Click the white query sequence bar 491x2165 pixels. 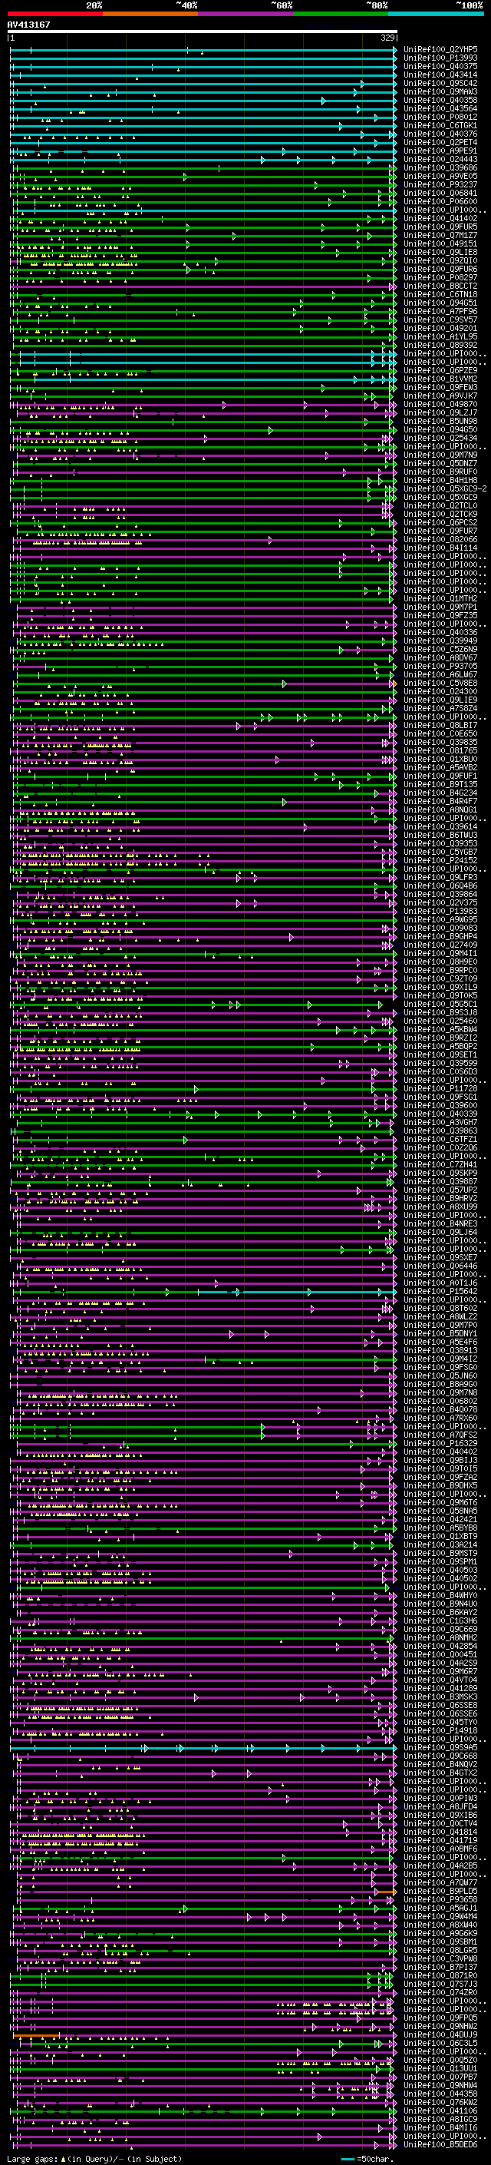202,31
